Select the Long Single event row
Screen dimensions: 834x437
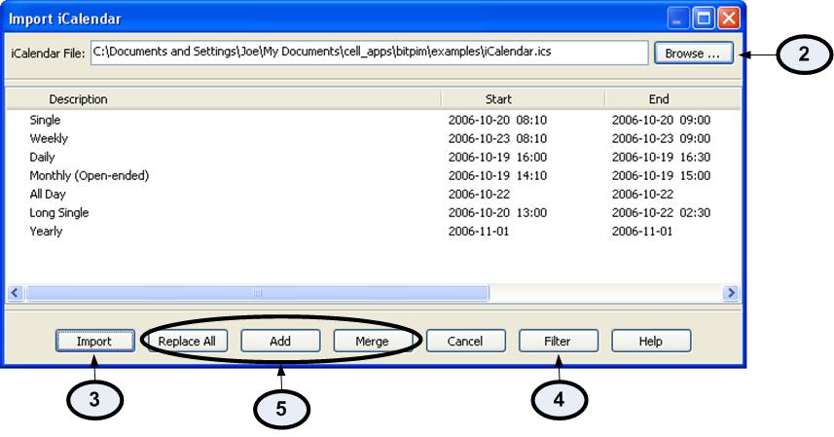[373, 212]
